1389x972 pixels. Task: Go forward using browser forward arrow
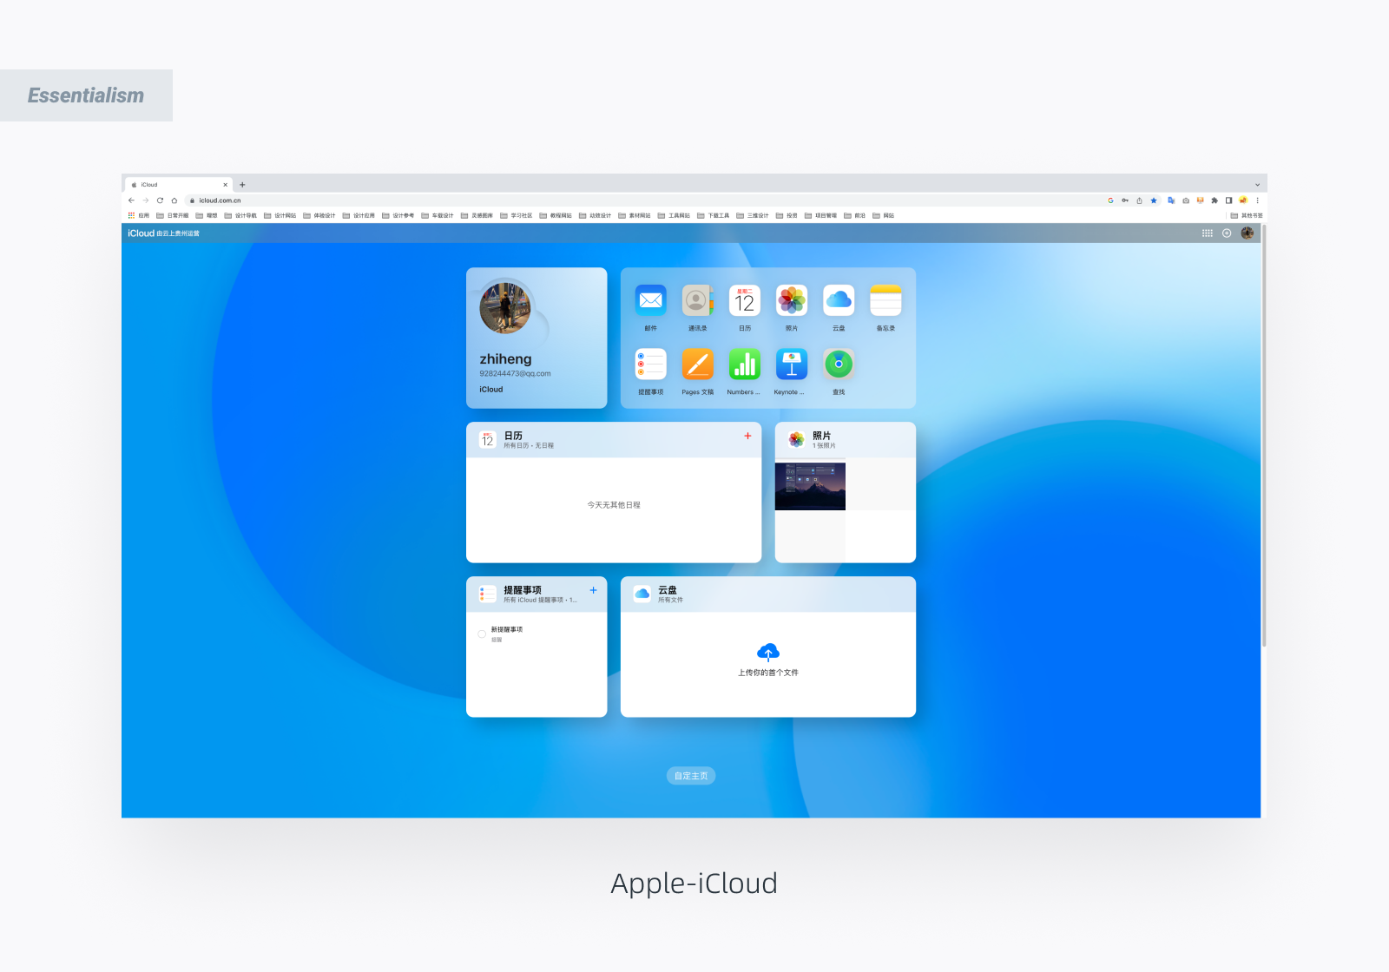coord(146,200)
